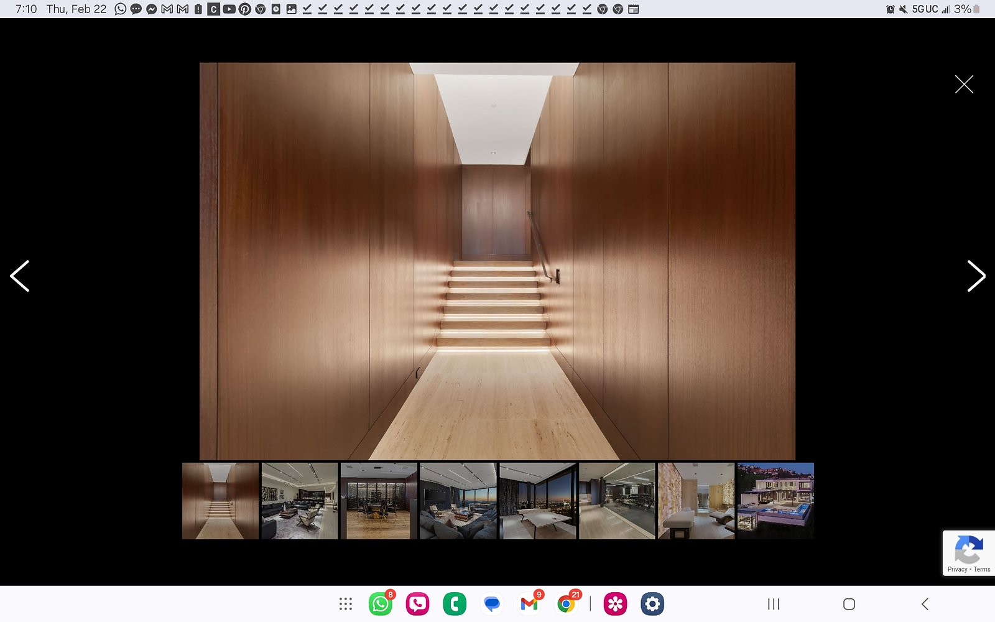Viewport: 995px width, 622px height.
Task: Tap the Pinterest notification icon in status bar
Action: click(x=245, y=9)
